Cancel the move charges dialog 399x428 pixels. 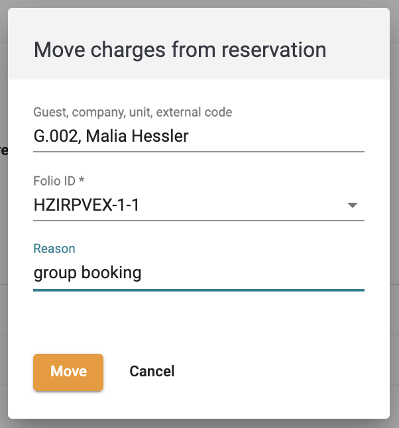[152, 371]
